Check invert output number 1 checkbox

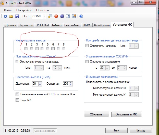pyautogui.click(x=26, y=49)
